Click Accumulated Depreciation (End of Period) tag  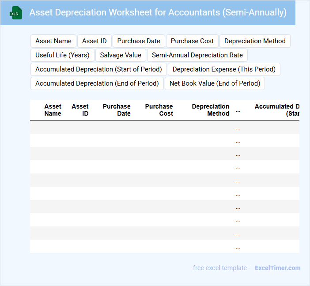(x=97, y=83)
